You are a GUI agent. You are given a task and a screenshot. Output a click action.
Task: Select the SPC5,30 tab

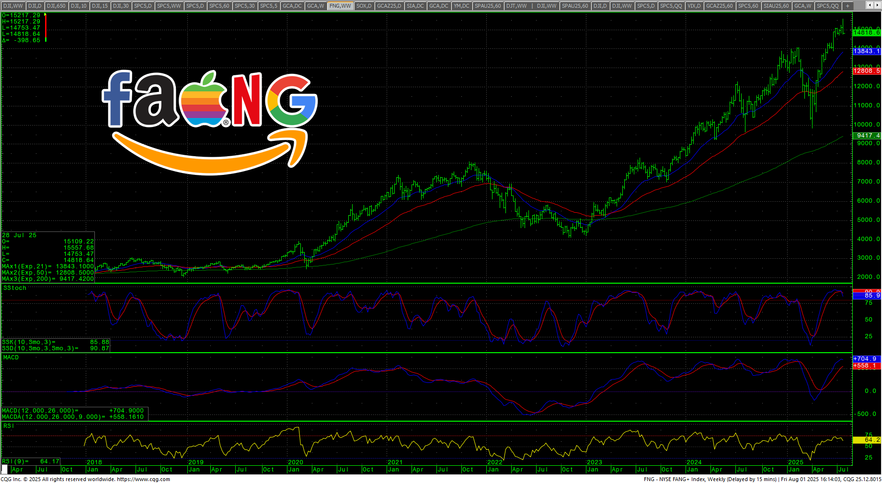coord(244,6)
